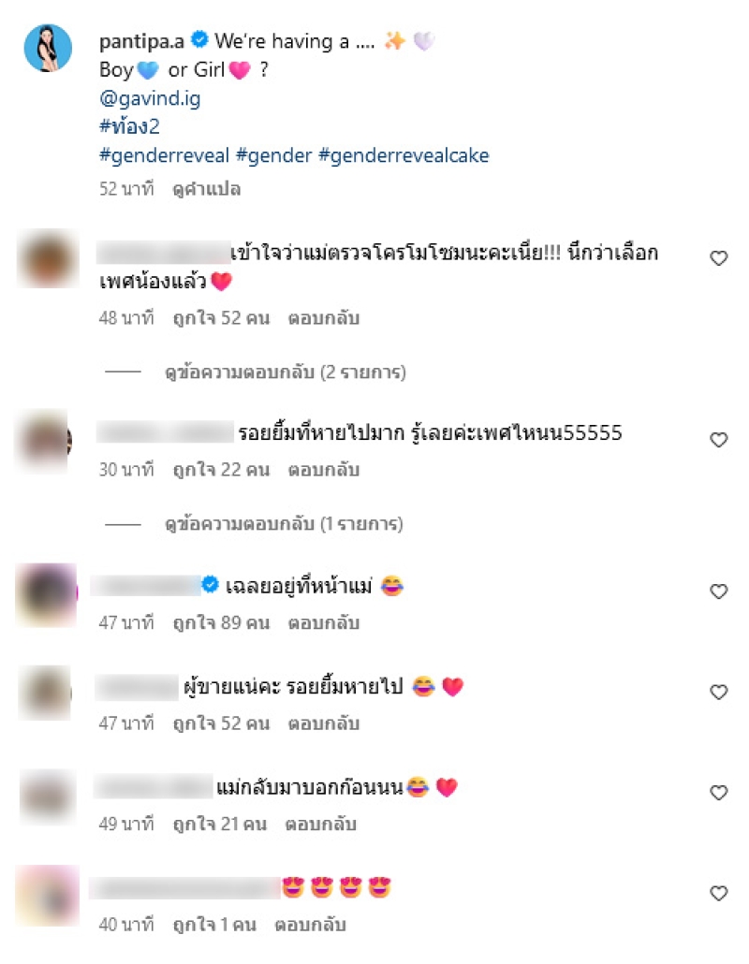Expand the 1 reply under second comment
The height and width of the screenshot is (964, 749).
(x=284, y=524)
